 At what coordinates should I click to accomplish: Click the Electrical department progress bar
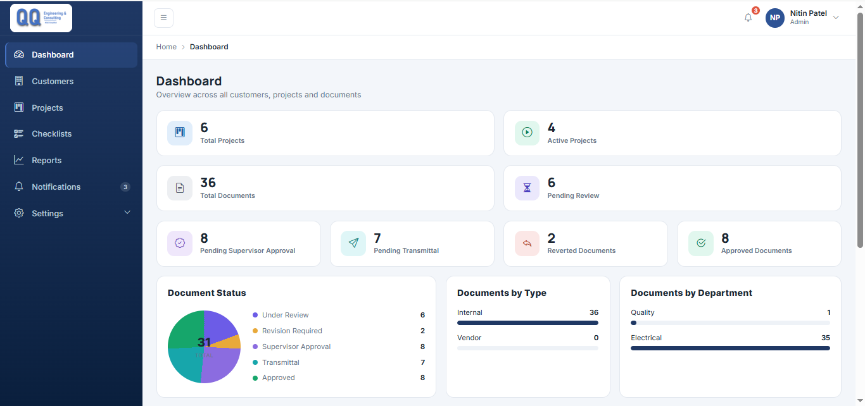point(730,348)
